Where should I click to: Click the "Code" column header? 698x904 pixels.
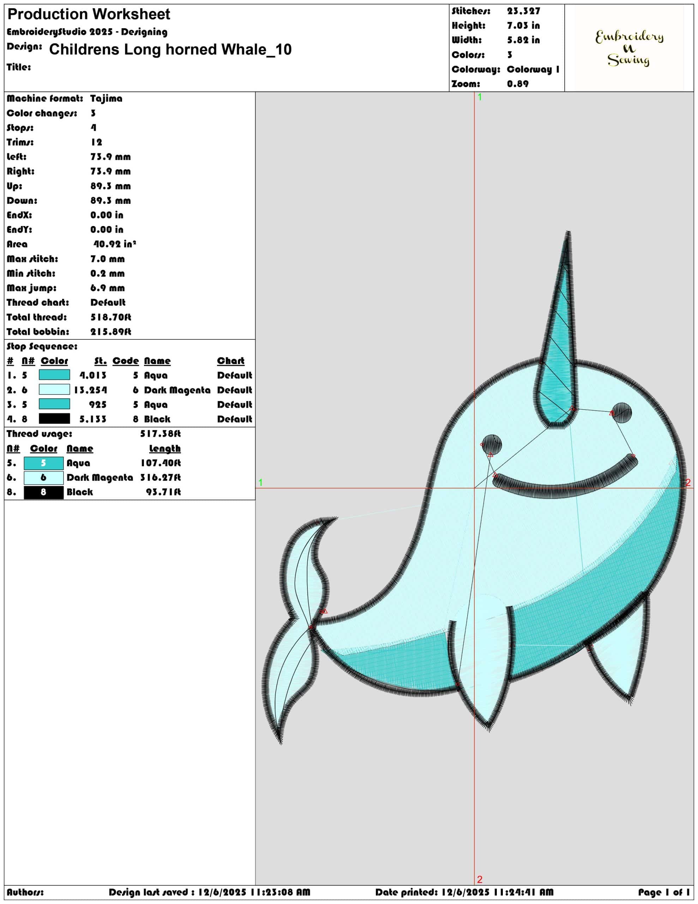tap(126, 361)
